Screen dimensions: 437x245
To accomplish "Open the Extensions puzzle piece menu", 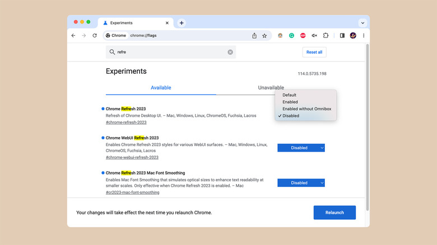I will [x=326, y=36].
